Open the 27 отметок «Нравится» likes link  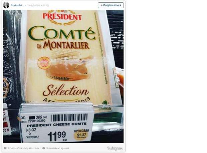coord(23,148)
